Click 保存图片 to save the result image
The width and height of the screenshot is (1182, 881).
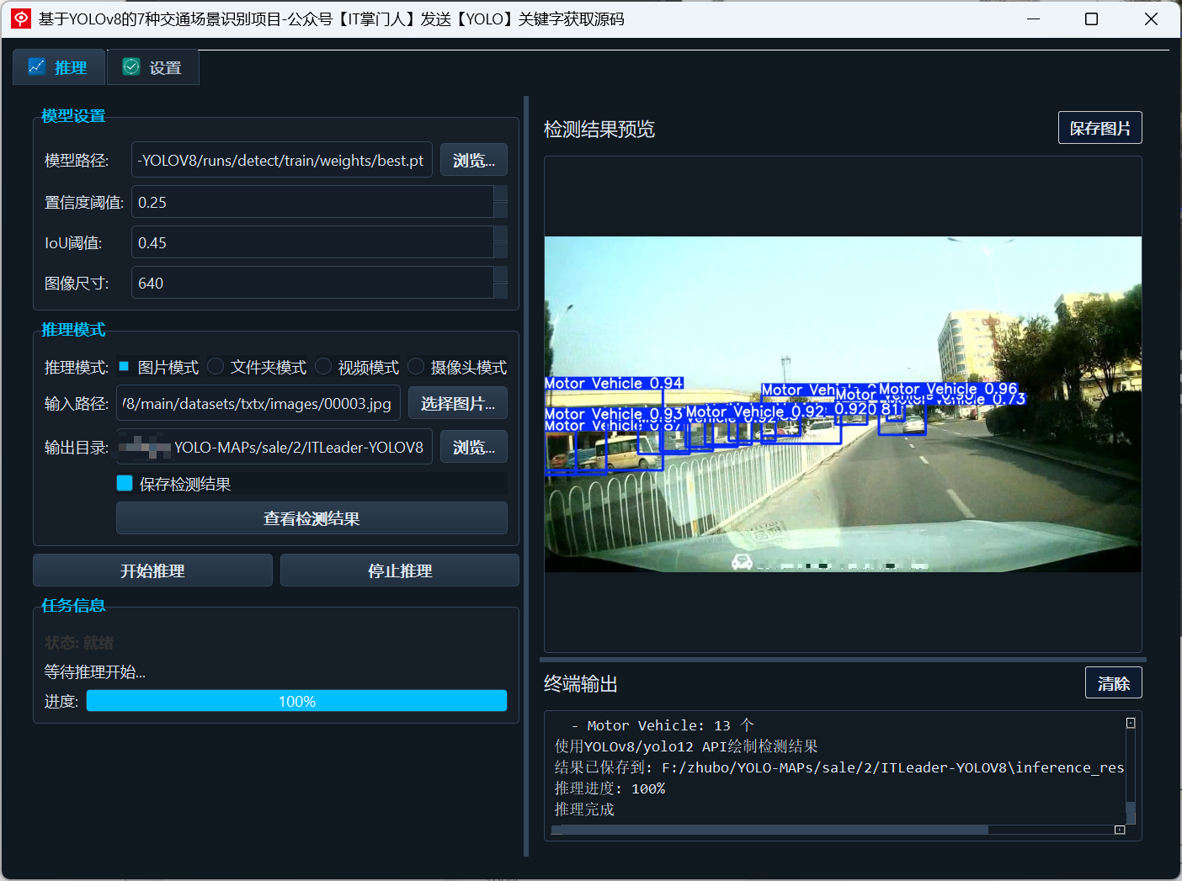(x=1099, y=127)
